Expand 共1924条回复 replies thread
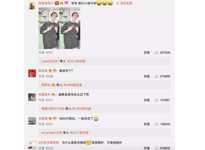 pyautogui.click(x=82, y=109)
